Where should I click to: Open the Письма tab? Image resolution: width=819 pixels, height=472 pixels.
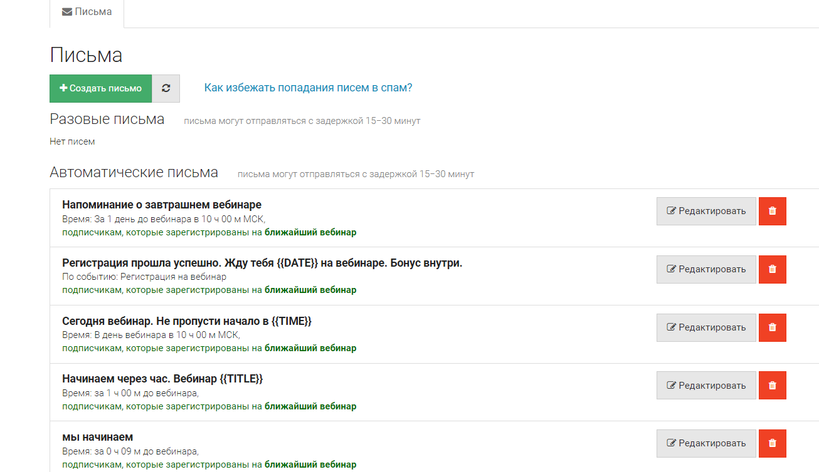tap(87, 12)
